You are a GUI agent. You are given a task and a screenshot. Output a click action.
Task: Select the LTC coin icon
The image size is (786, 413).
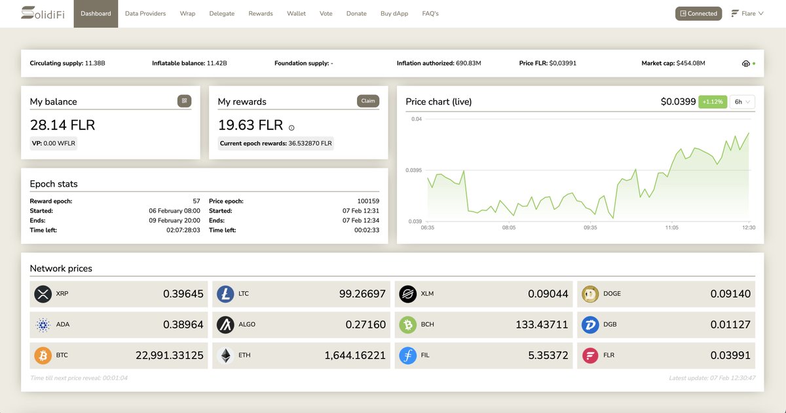coord(225,294)
